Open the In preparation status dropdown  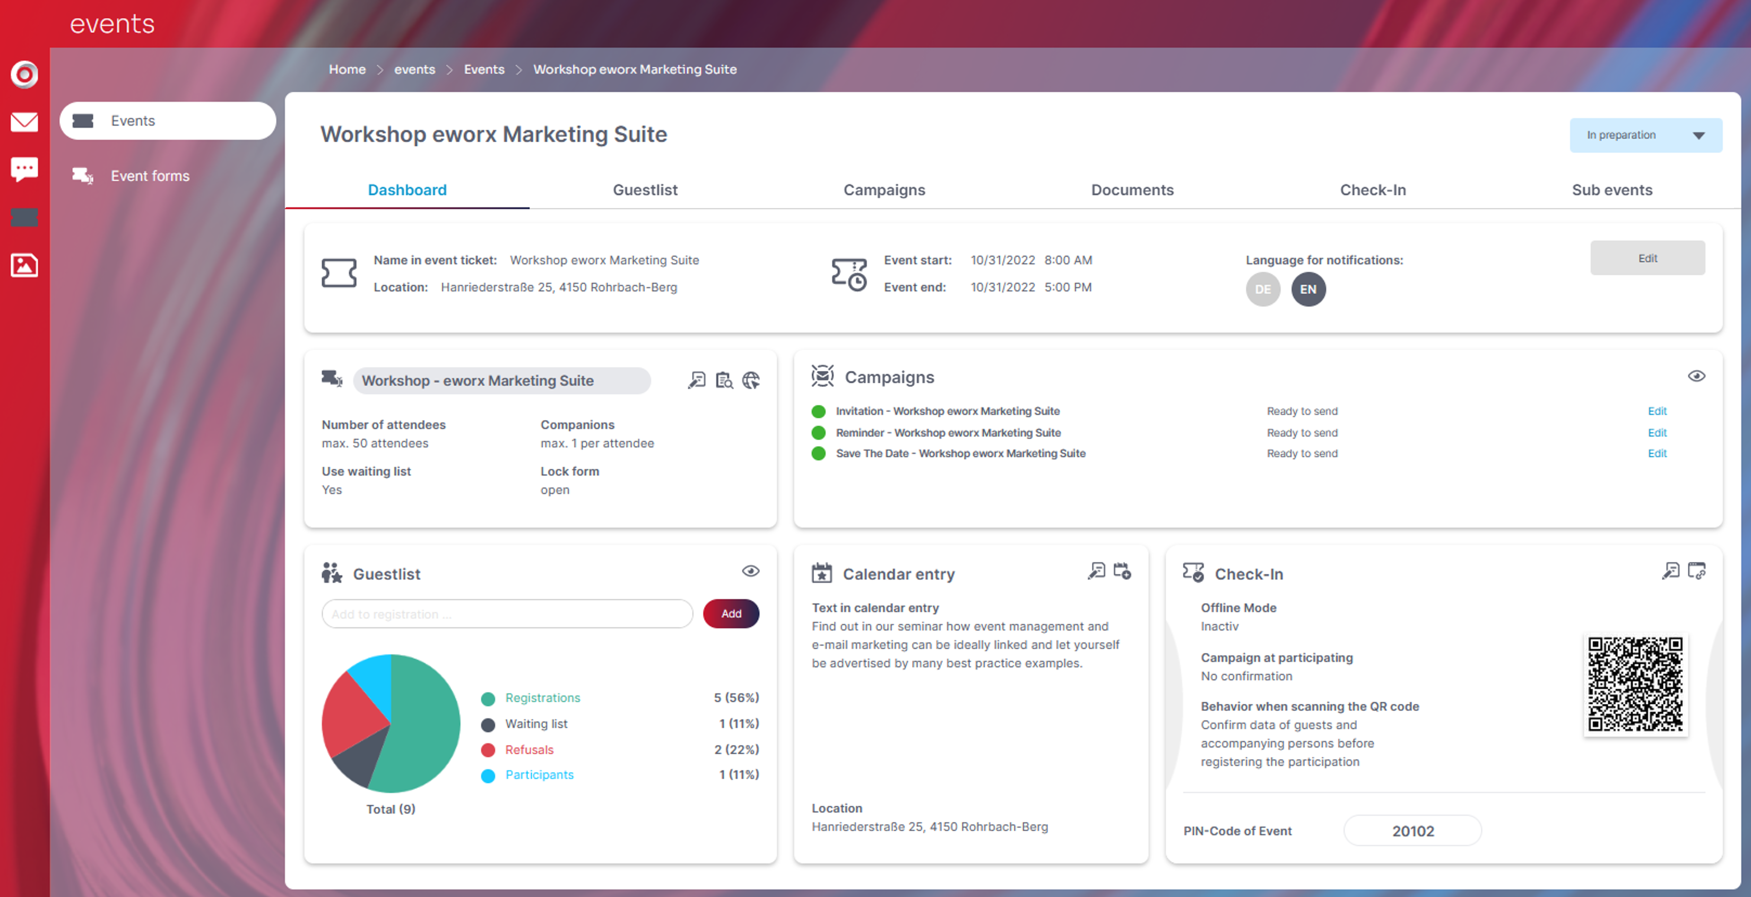pyautogui.click(x=1645, y=135)
